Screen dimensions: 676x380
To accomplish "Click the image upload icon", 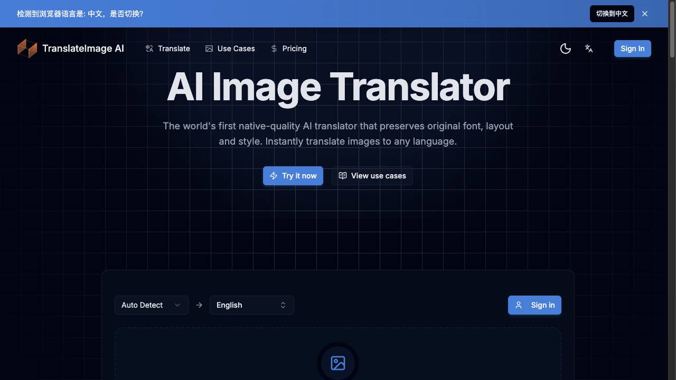I will tap(338, 363).
